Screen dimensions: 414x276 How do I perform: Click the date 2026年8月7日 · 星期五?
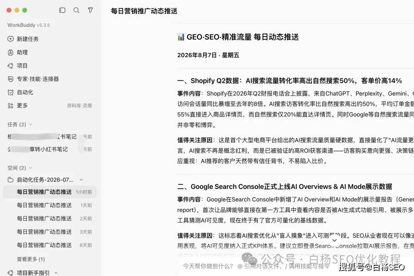click(208, 55)
